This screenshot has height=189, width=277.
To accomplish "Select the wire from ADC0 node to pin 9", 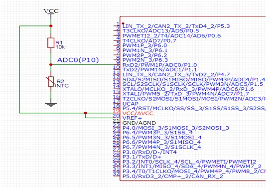I will (83, 65).
